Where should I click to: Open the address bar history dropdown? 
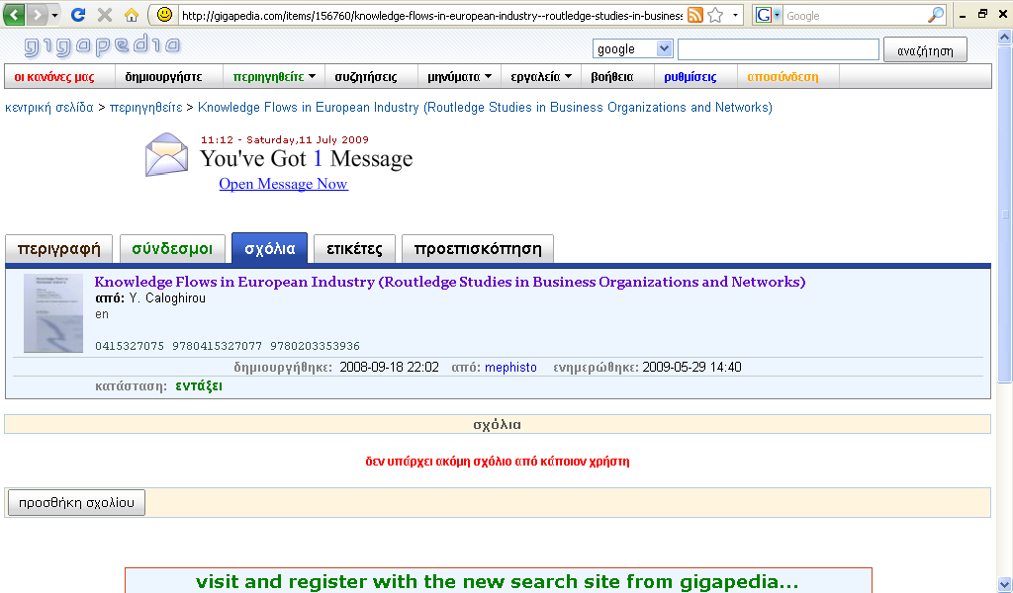[735, 15]
